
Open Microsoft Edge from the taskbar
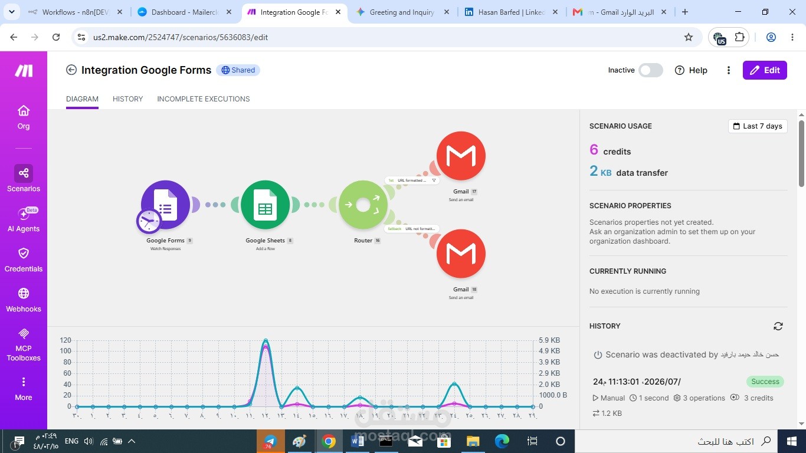point(502,441)
